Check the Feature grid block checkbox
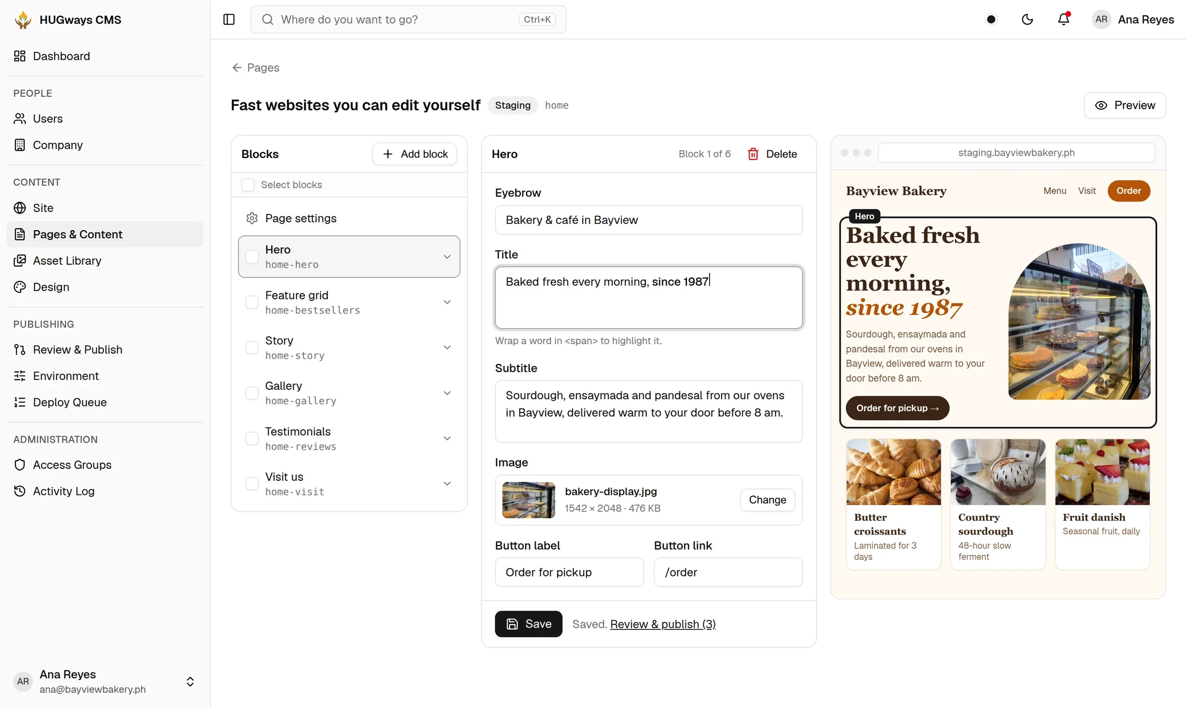The height and width of the screenshot is (708, 1186). click(x=252, y=302)
